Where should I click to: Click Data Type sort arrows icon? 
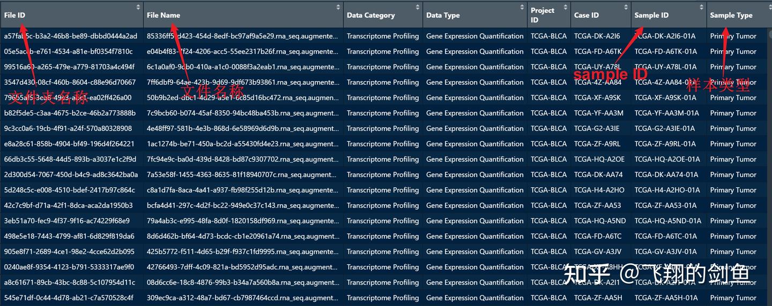coord(522,7)
